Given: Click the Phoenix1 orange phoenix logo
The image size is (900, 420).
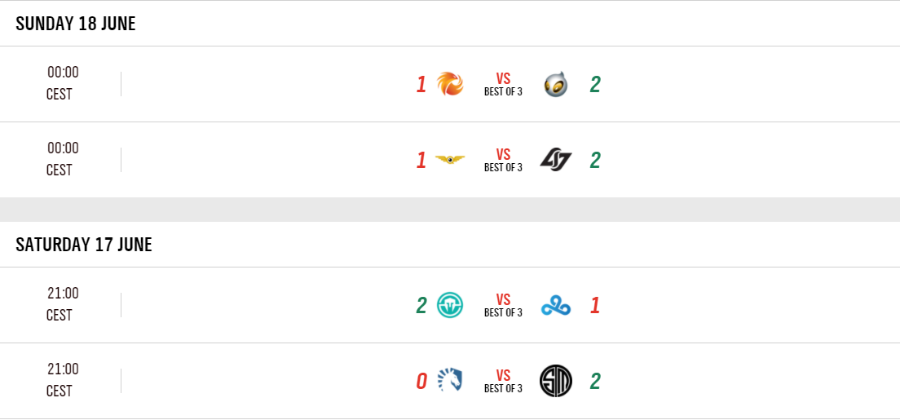Looking at the screenshot, I should [450, 84].
